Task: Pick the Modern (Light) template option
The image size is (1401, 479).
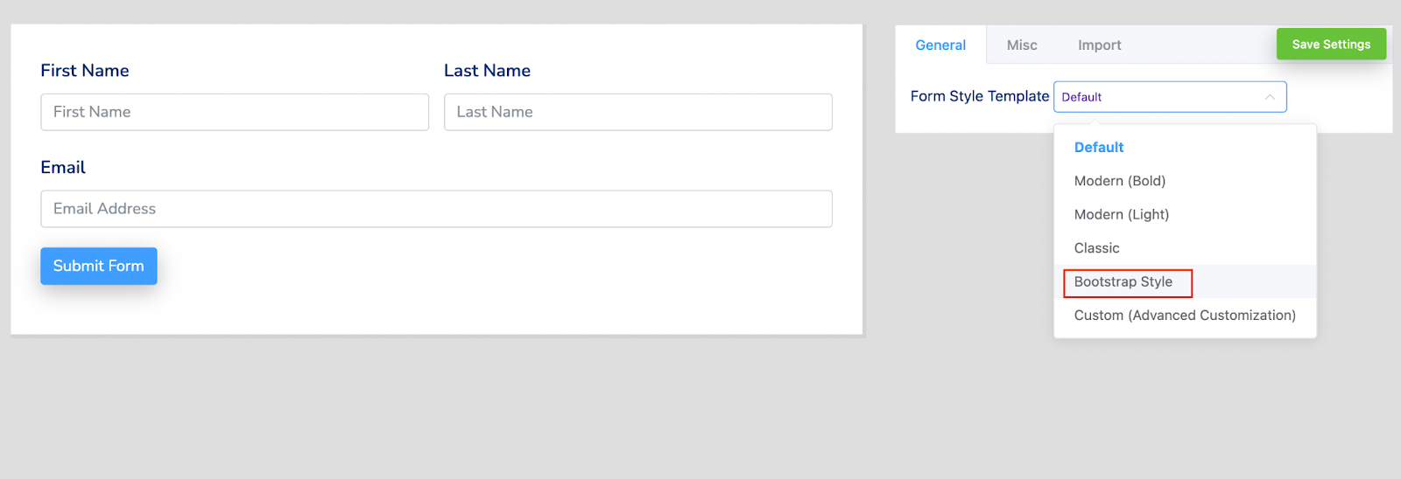Action: (1121, 215)
